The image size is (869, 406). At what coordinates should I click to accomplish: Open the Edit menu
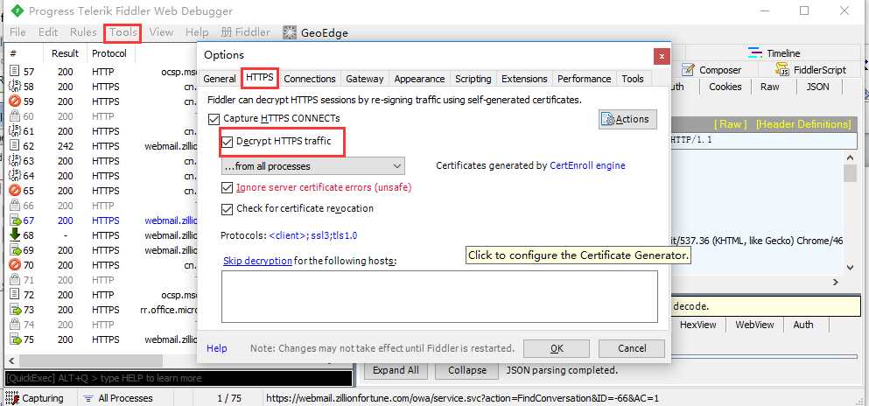48,32
